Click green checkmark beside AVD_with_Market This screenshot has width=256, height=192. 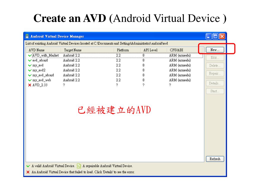point(30,55)
